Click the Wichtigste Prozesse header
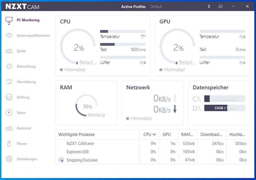This screenshot has width=256, height=180. pyautogui.click(x=76, y=134)
